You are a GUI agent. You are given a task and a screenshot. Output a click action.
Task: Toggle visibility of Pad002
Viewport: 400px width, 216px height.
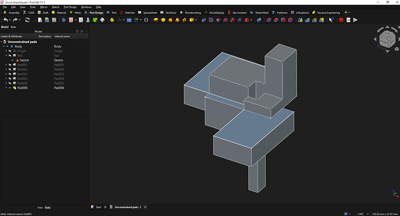click(x=10, y=69)
